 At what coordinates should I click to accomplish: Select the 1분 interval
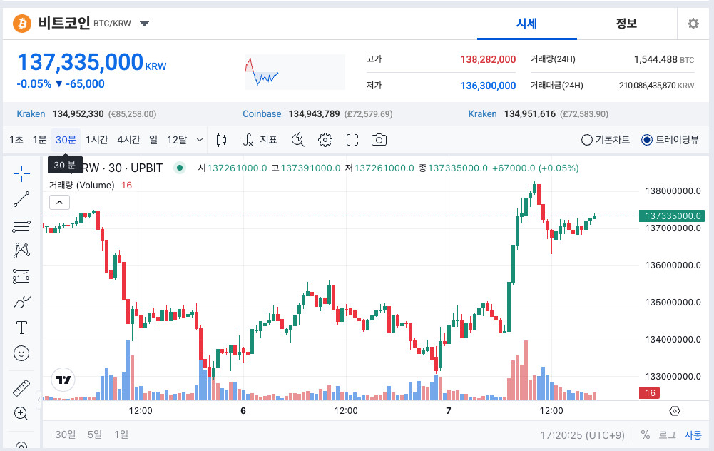click(40, 140)
